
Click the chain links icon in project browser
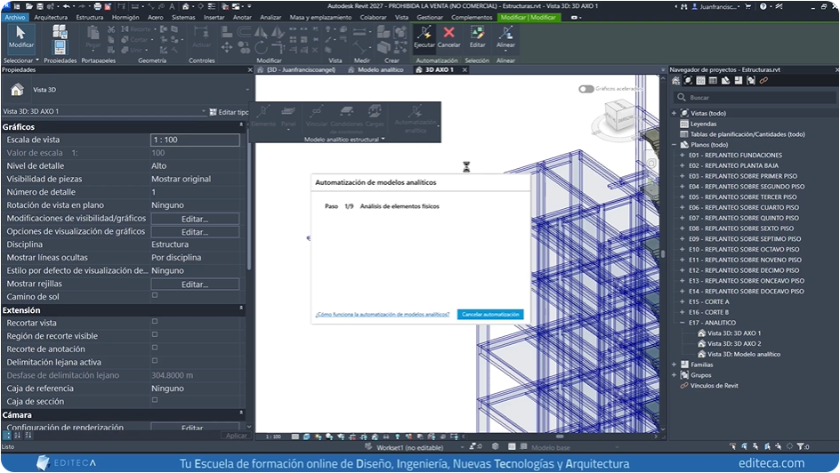(763, 81)
